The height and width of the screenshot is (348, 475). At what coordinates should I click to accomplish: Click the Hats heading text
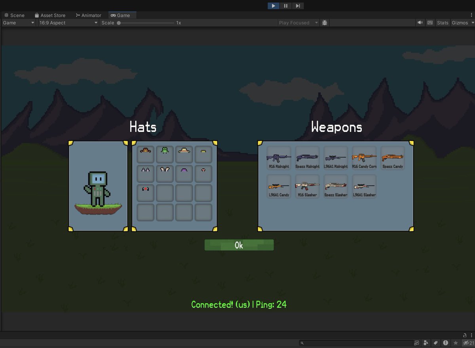143,127
